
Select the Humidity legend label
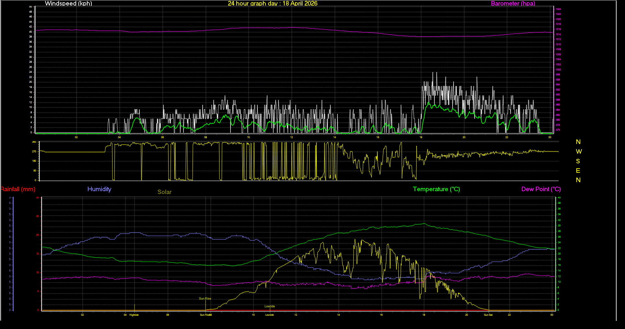pyautogui.click(x=99, y=189)
